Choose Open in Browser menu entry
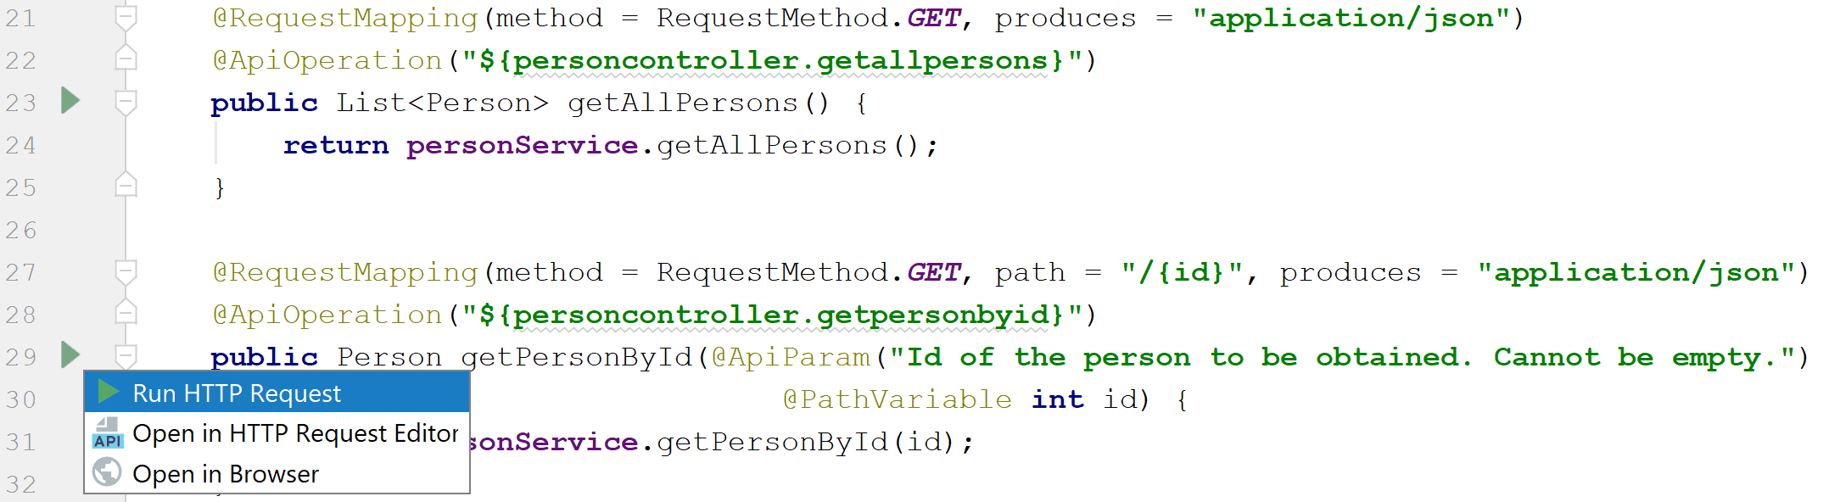Image resolution: width=1829 pixels, height=502 pixels. tap(277, 473)
